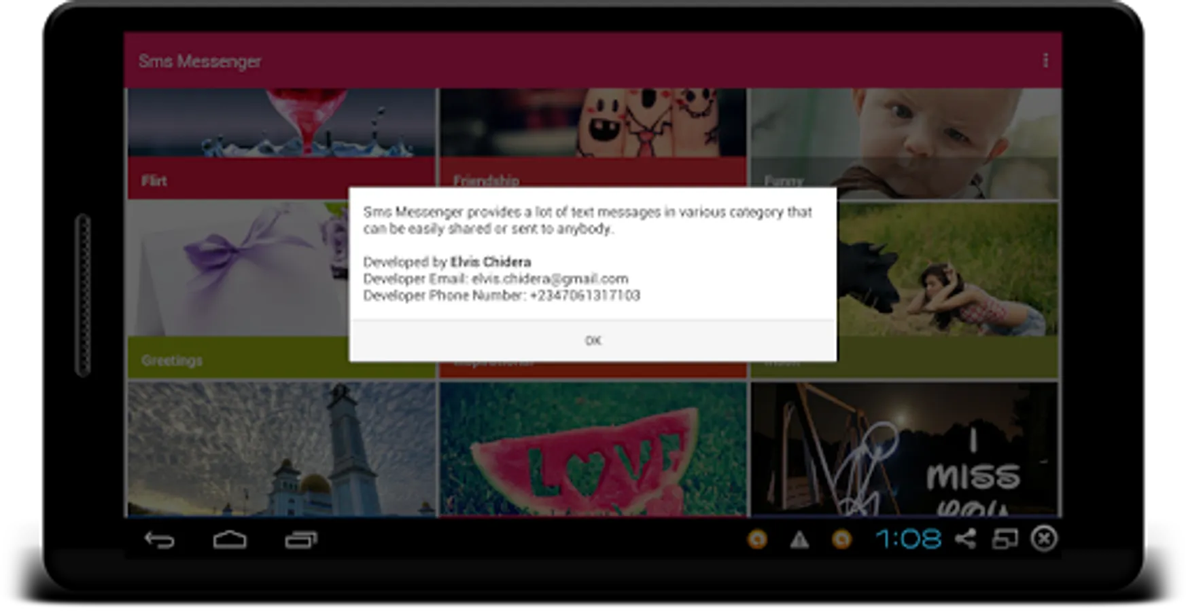Tap the Android back navigation icon
Screen dimensions: 1186x611
160,540
